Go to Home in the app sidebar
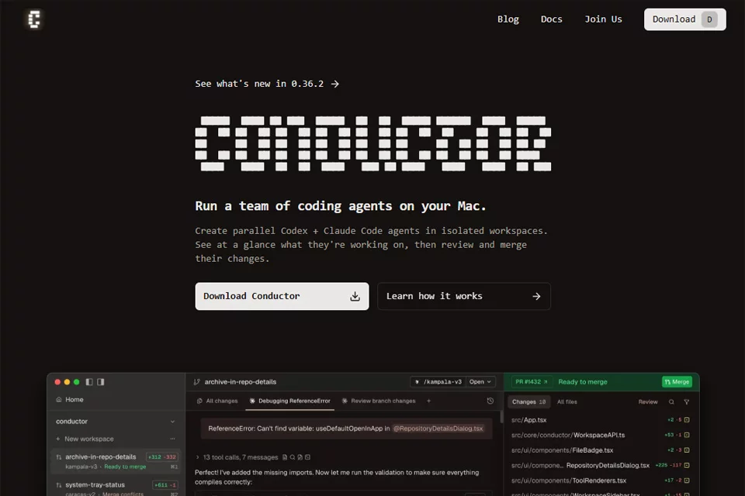Screen dimensions: 745x496 point(69,400)
